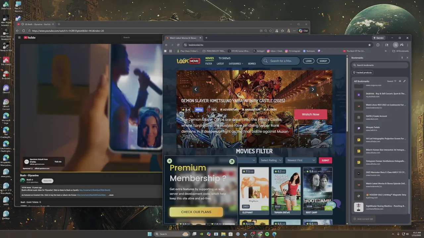The image size is (424, 238).
Task: Click the green arrow on Premium popup
Action: pos(232,161)
